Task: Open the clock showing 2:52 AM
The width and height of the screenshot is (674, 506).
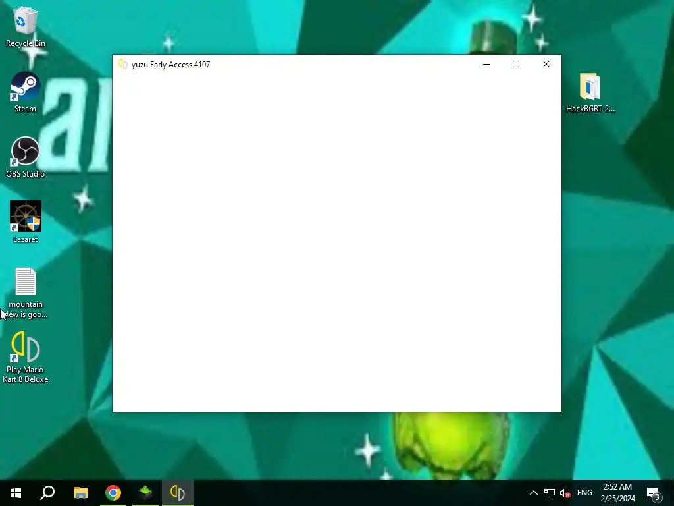Action: (x=617, y=493)
